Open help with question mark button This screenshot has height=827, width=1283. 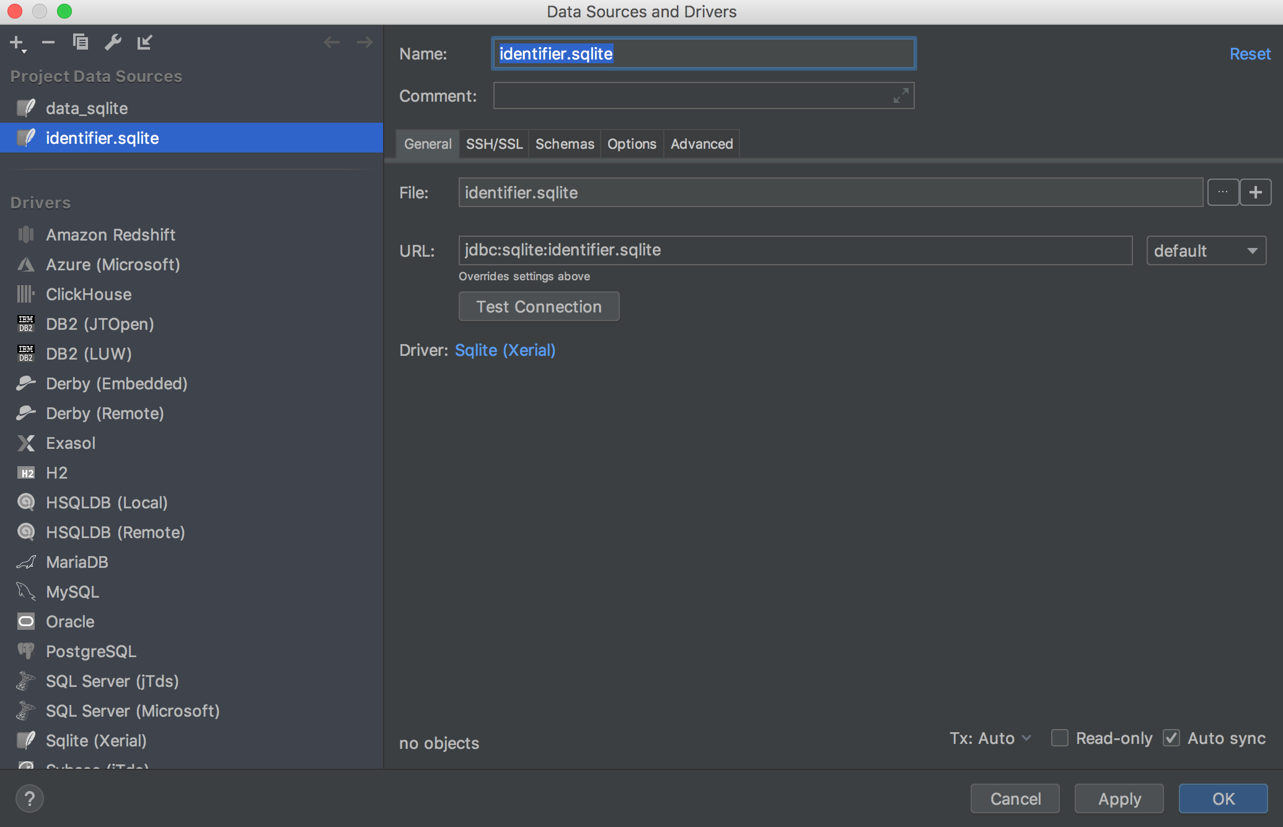(x=30, y=798)
